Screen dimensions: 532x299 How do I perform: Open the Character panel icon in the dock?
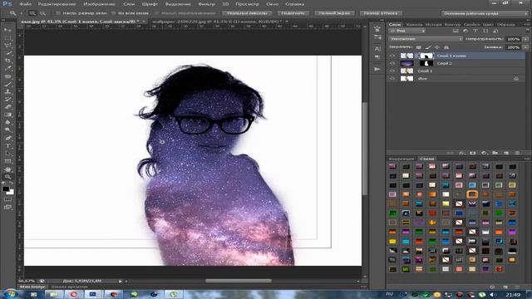tap(377, 48)
